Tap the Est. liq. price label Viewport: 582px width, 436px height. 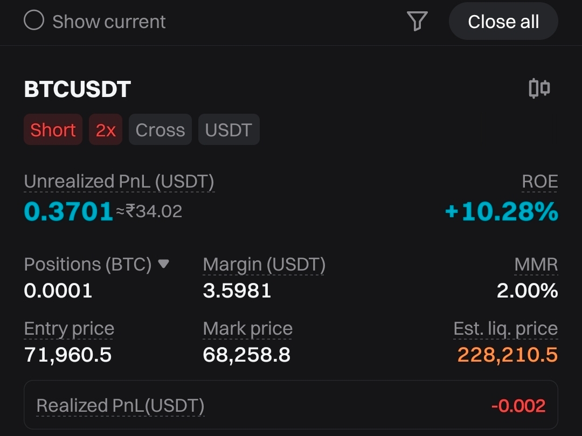[505, 329]
